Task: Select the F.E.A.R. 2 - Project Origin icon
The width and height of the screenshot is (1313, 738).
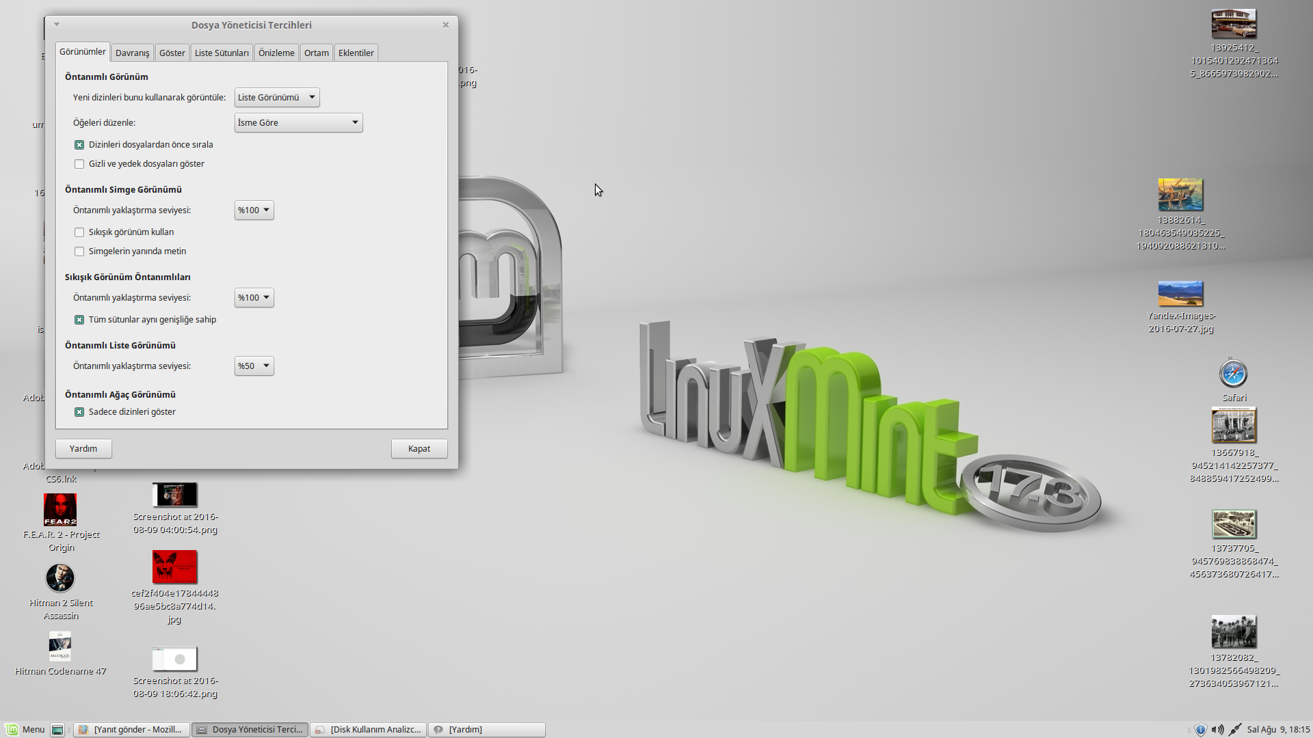Action: click(60, 510)
